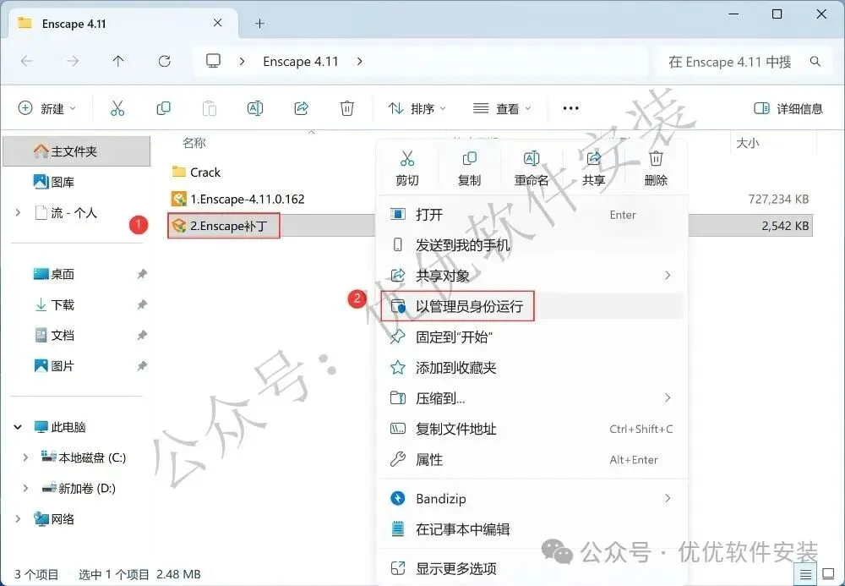
Task: Unpin 桌面 from quick access
Action: coord(142,275)
